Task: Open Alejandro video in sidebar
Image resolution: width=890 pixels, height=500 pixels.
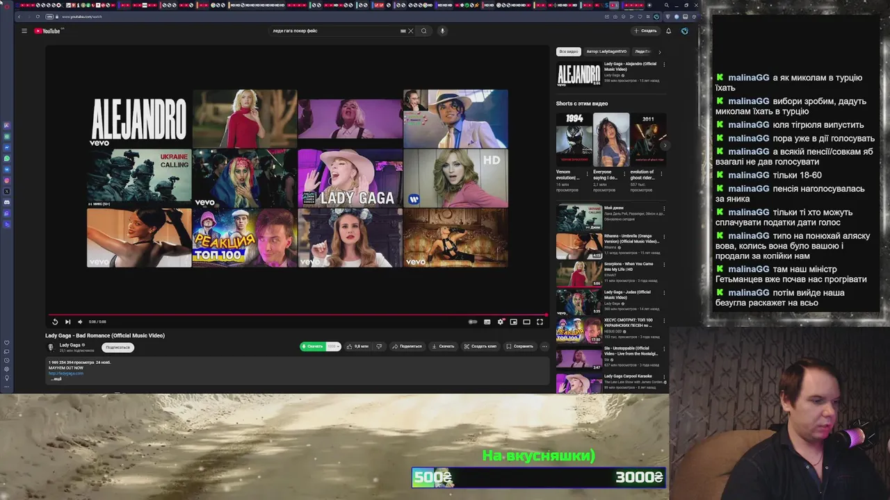Action: coord(578,74)
